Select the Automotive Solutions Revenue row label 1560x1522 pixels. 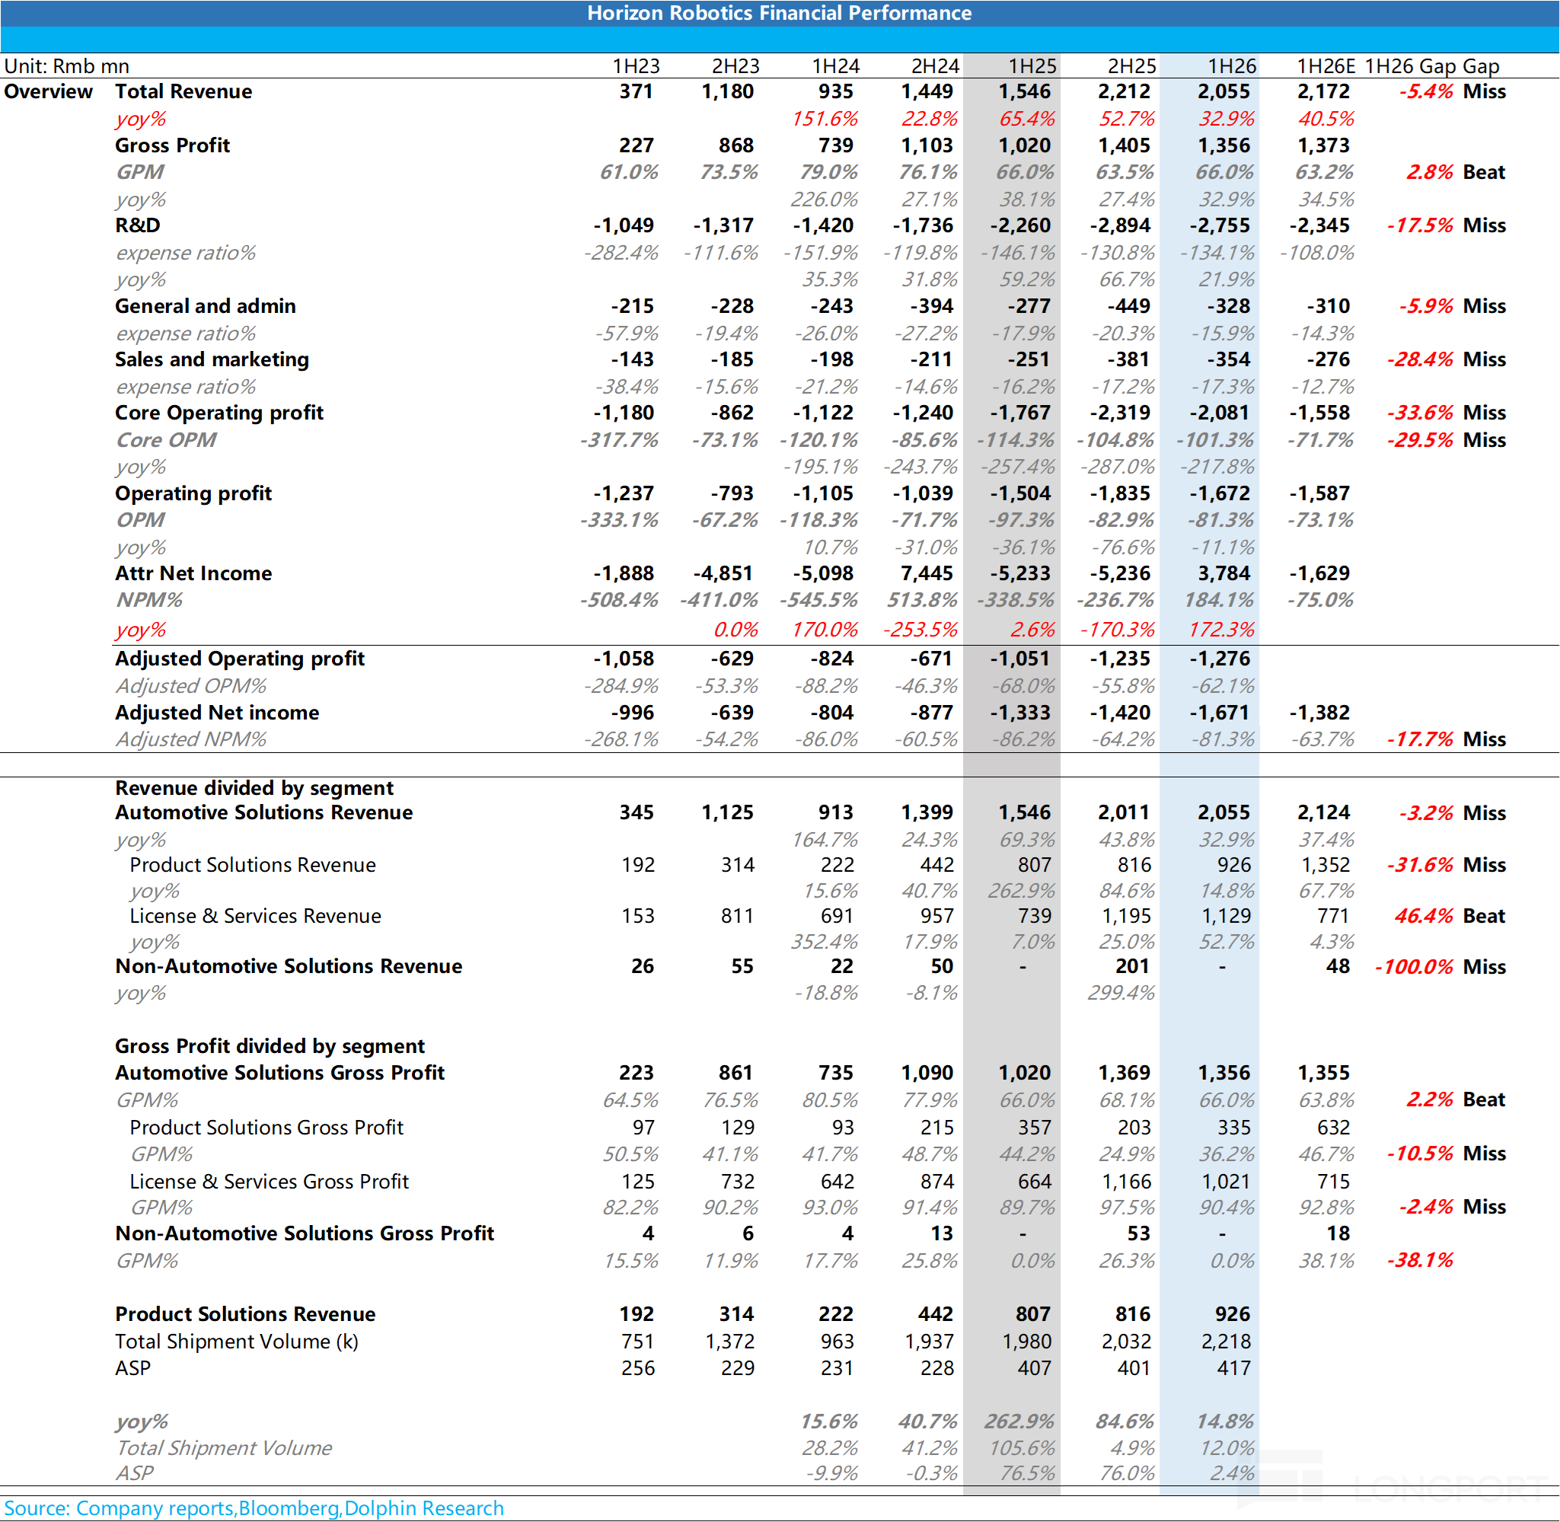(263, 812)
